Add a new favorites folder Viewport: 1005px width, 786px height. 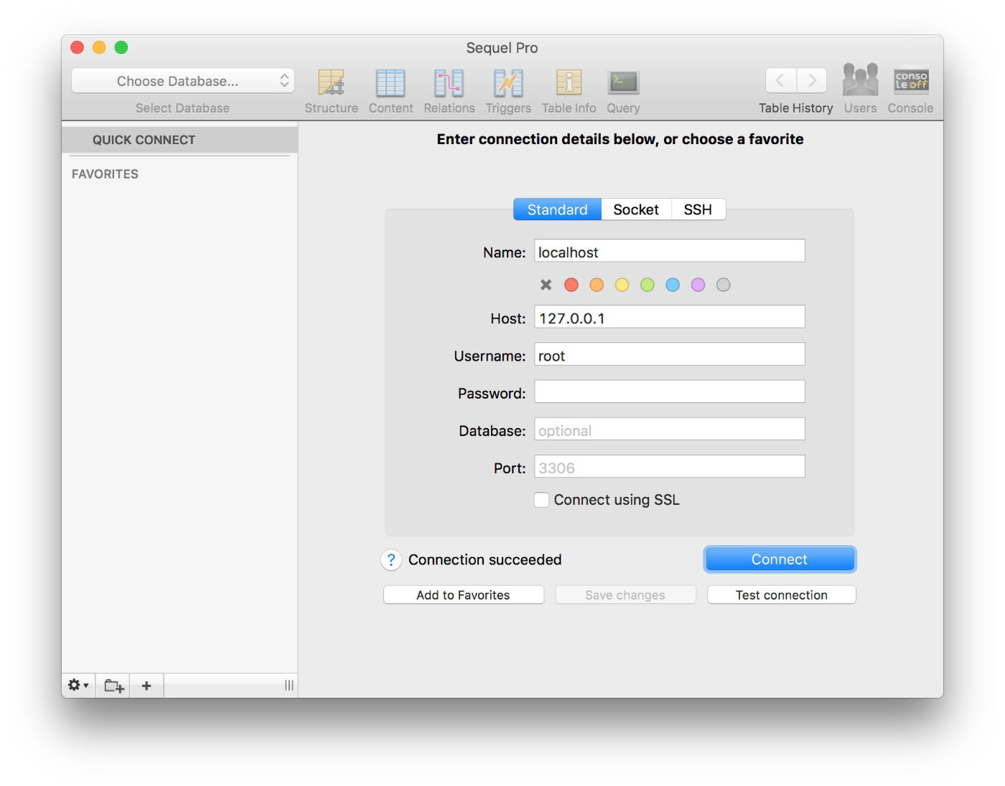pyautogui.click(x=113, y=686)
